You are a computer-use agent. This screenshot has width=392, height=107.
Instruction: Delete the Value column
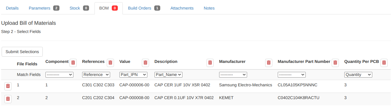point(145,63)
